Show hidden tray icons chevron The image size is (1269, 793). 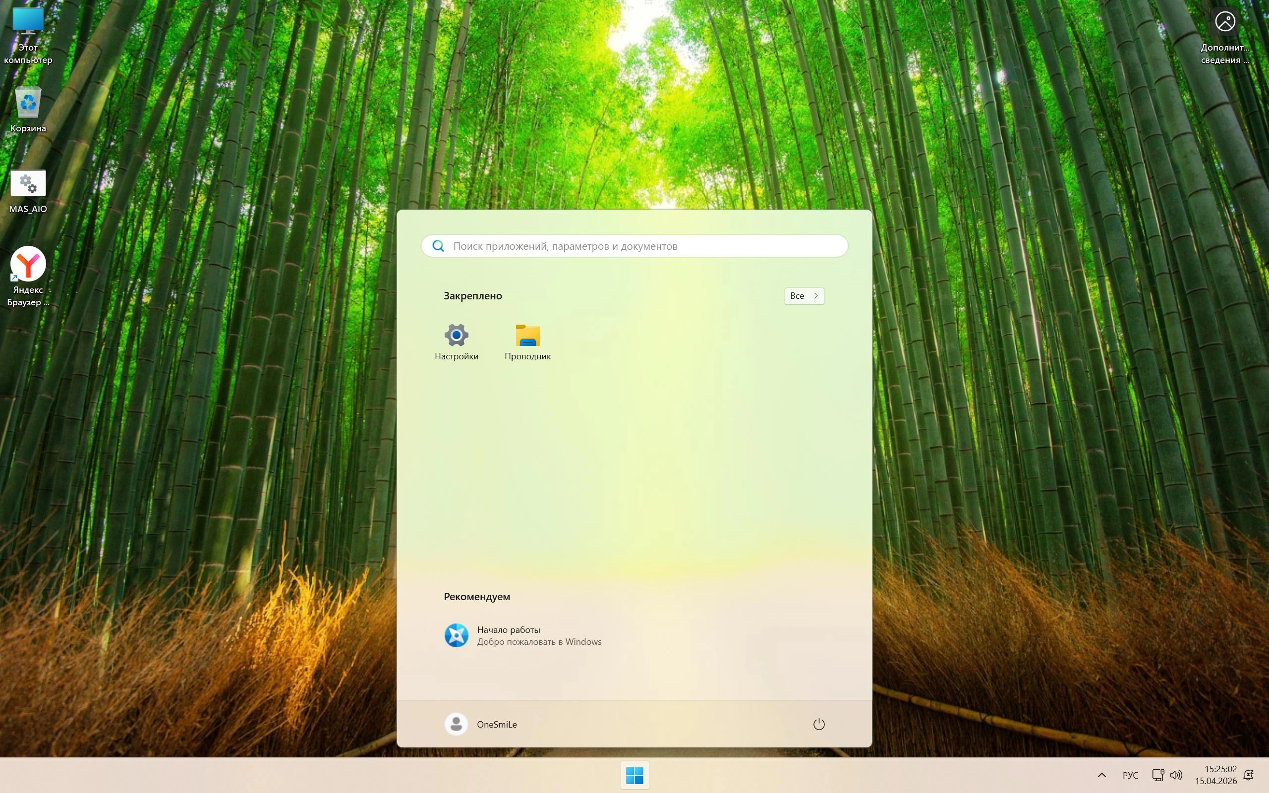coord(1102,775)
